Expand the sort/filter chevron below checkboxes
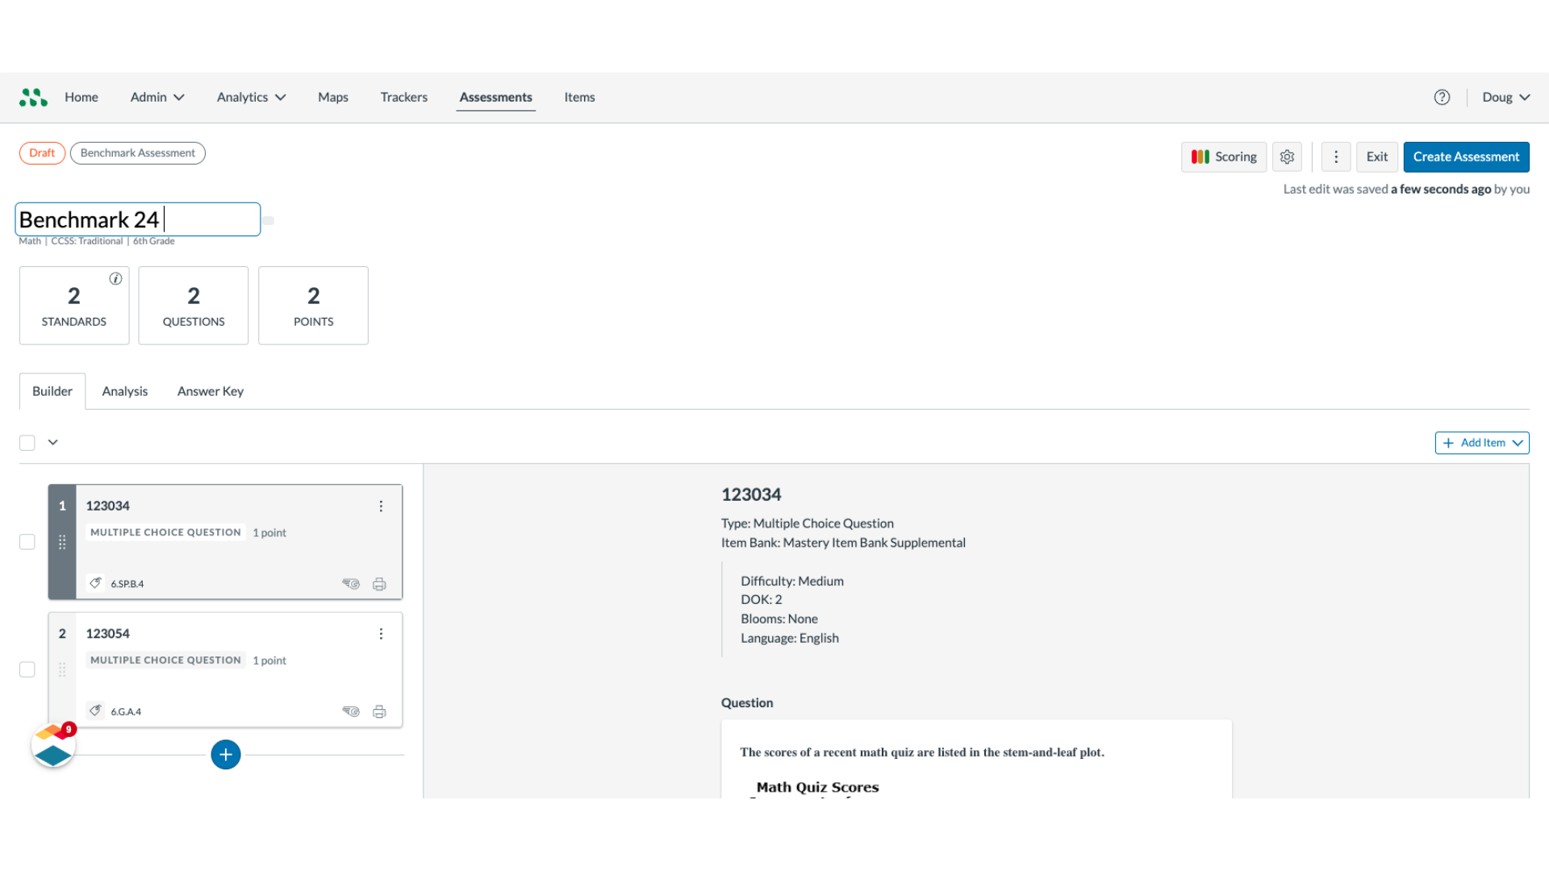 52,443
